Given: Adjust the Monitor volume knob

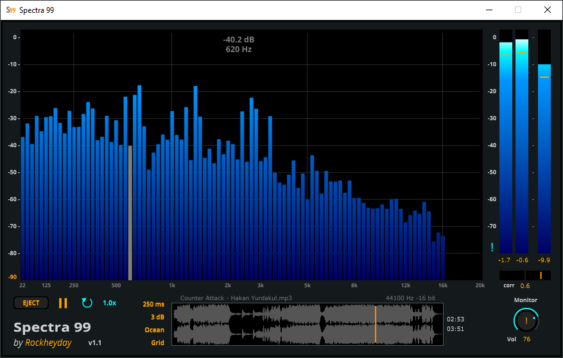Looking at the screenshot, I should [x=526, y=320].
